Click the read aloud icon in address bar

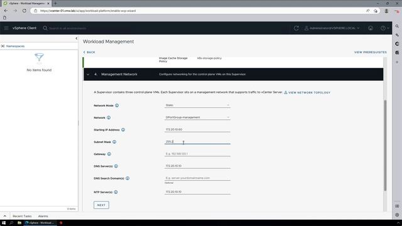coord(368,11)
